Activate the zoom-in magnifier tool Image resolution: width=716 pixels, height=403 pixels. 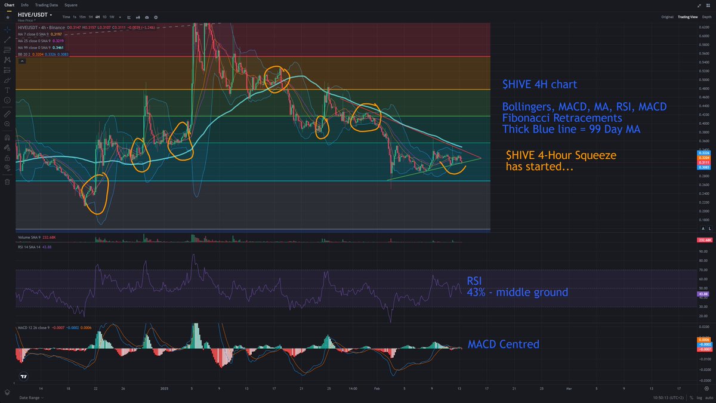pyautogui.click(x=7, y=124)
